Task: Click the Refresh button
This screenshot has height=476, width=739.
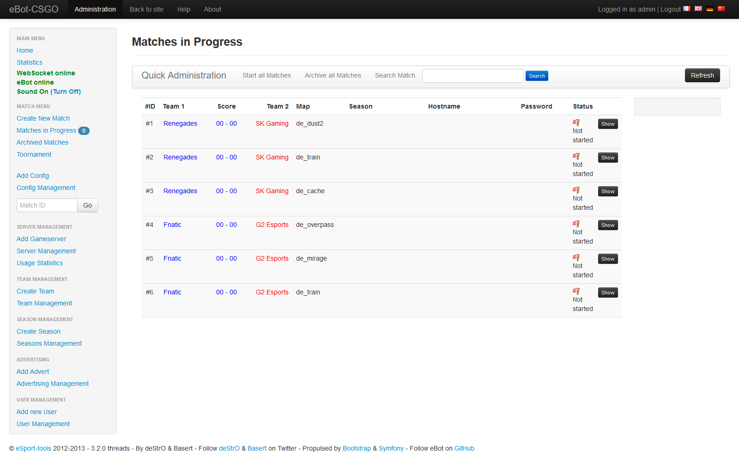Action: click(x=702, y=75)
